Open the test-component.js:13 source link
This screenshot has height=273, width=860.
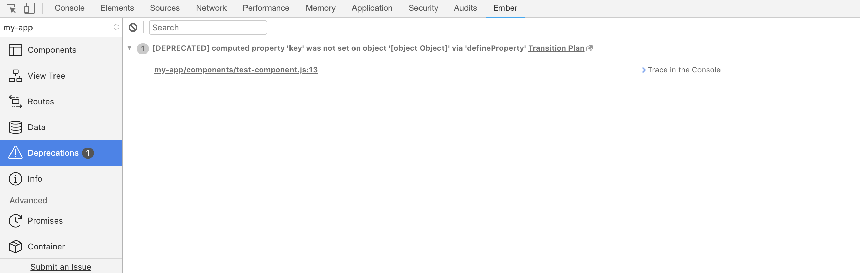point(236,70)
